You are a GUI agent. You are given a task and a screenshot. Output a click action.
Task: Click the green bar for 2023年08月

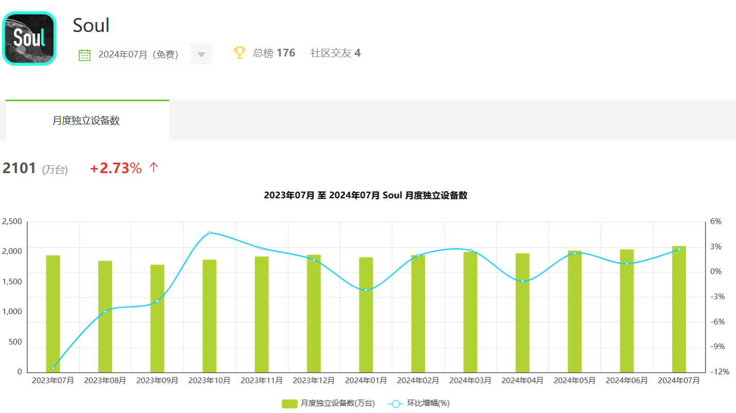point(105,316)
